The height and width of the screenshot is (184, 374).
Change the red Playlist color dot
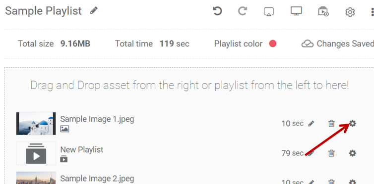[x=273, y=44]
